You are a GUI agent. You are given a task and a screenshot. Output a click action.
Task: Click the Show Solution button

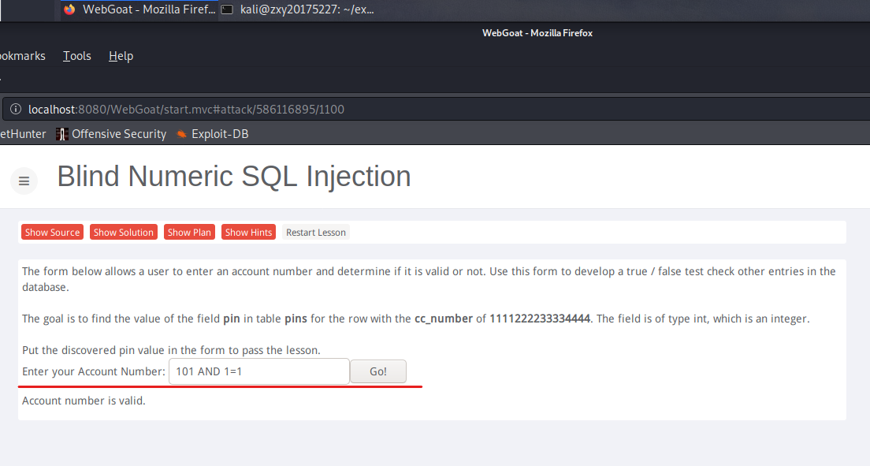(x=123, y=232)
